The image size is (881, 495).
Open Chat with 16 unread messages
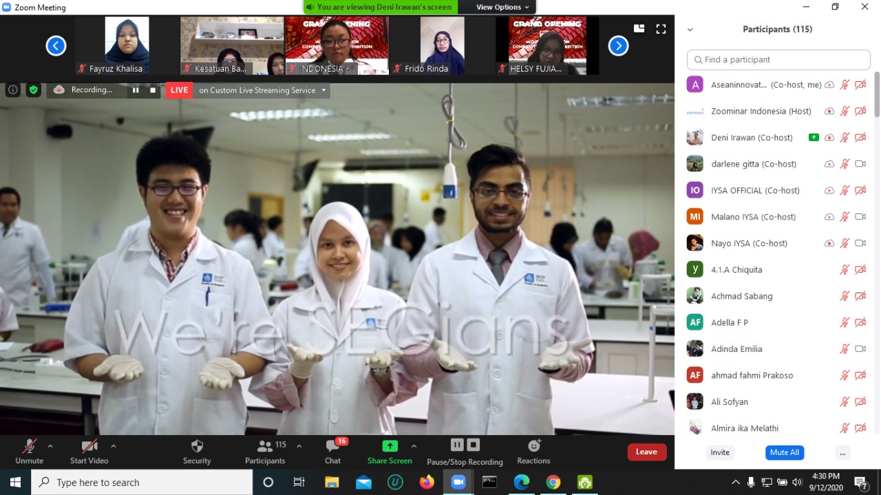click(333, 446)
